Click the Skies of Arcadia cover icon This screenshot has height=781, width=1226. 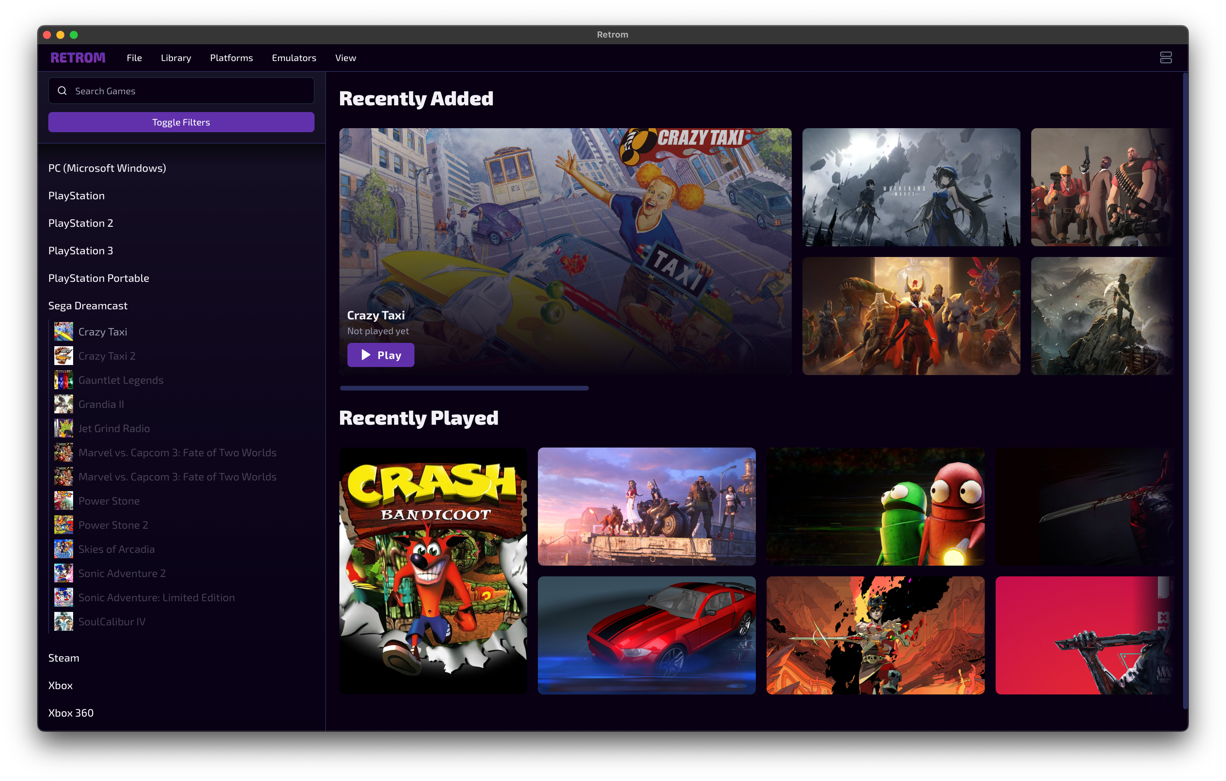tap(64, 549)
